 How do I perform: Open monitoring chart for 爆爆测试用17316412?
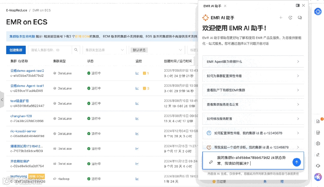(137, 149)
